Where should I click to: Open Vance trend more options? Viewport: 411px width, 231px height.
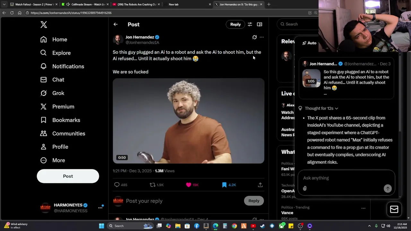tap(363, 208)
